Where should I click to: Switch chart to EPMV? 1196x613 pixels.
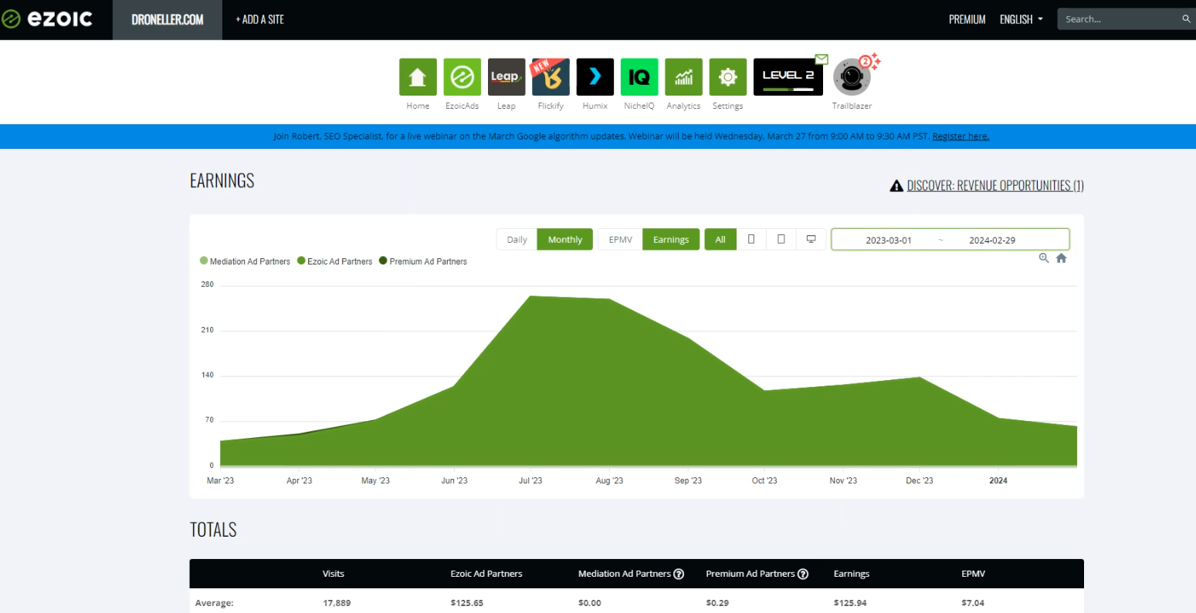(x=621, y=240)
